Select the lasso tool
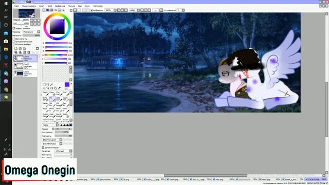Image resolution: width=329 pixels, height=185 pixels. [48, 84]
